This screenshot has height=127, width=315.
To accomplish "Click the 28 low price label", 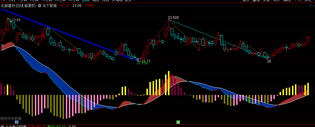I will [269, 61].
